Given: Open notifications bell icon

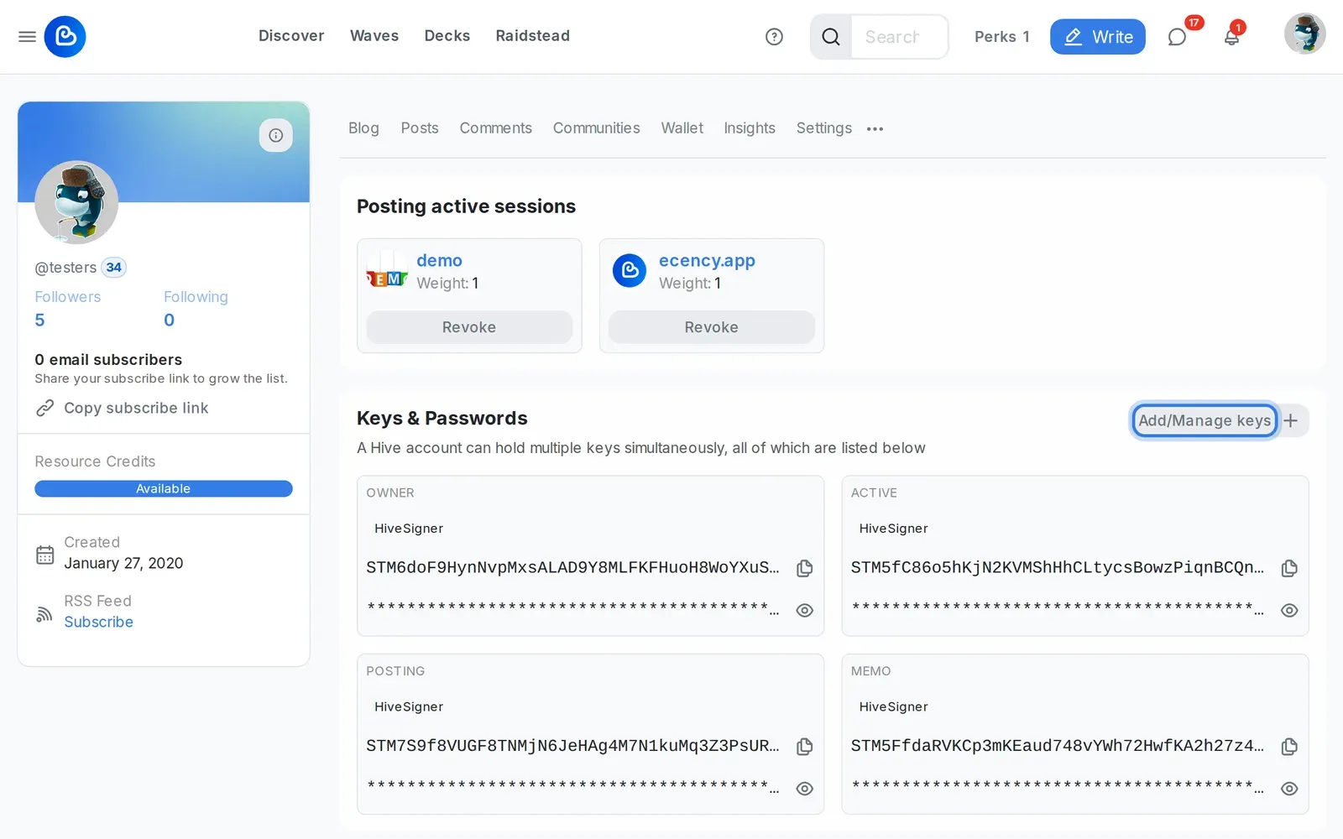Looking at the screenshot, I should [x=1231, y=37].
